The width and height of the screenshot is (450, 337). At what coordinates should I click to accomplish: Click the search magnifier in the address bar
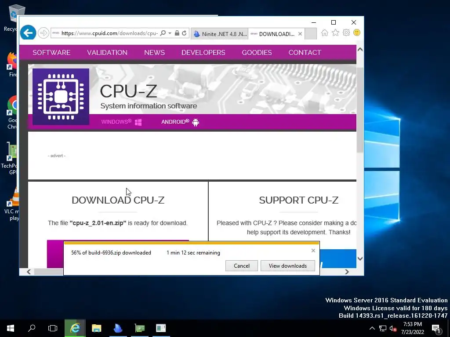pos(163,33)
